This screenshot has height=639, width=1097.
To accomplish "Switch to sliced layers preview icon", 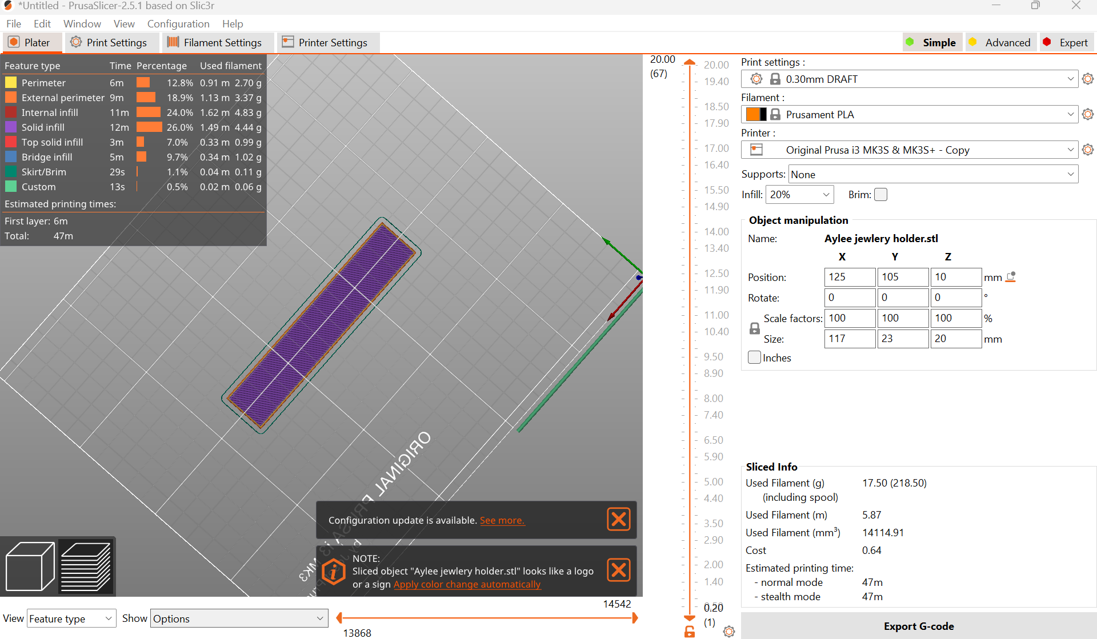I will tap(86, 566).
